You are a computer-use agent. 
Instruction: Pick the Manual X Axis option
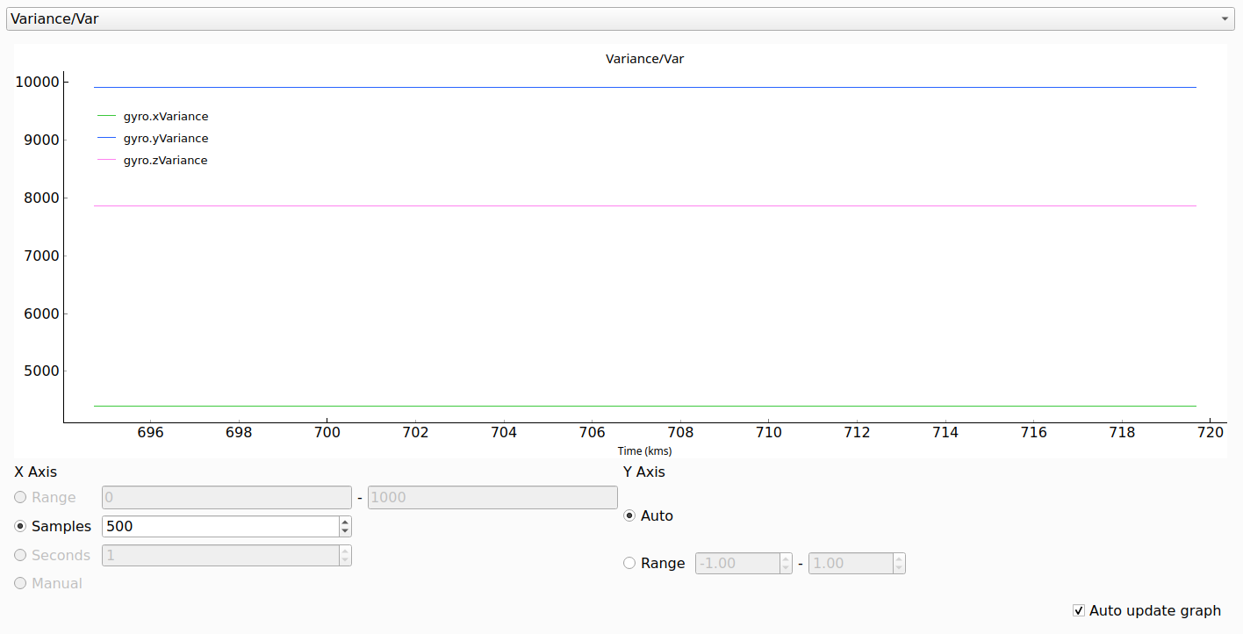[x=20, y=584]
